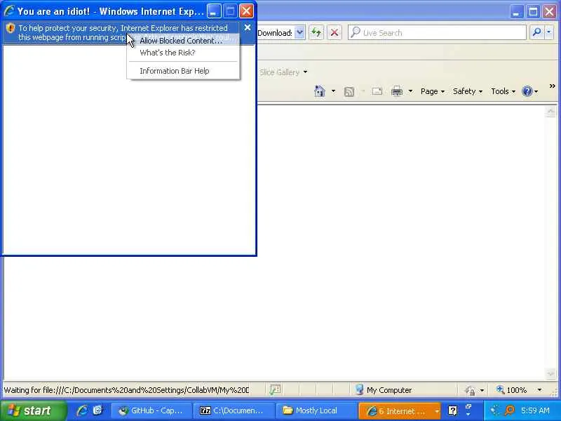Launch Internet Explorer from Quick Launch
This screenshot has width=561, height=421.
point(82,410)
